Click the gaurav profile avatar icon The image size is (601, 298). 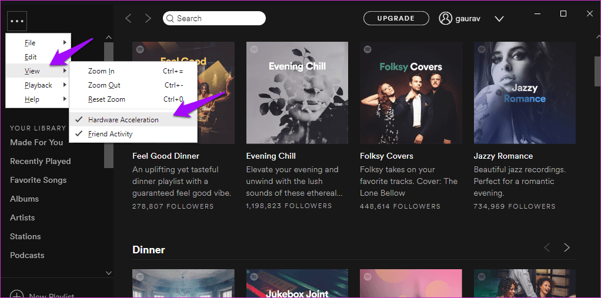[x=445, y=18]
